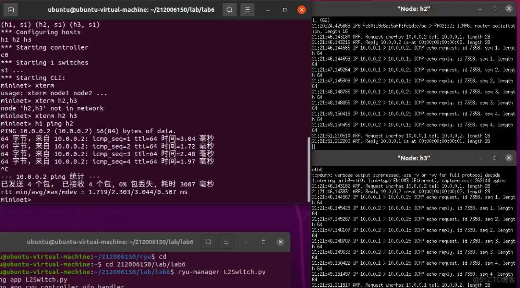The width and height of the screenshot is (520, 288).
Task: Maximize the mininet terminal window
Action: [x=285, y=10]
